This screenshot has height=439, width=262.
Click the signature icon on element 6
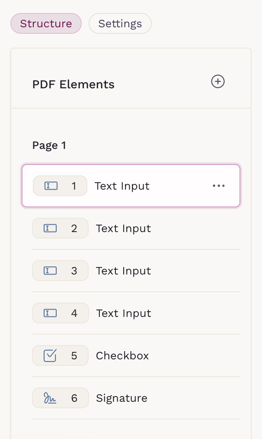coord(51,398)
